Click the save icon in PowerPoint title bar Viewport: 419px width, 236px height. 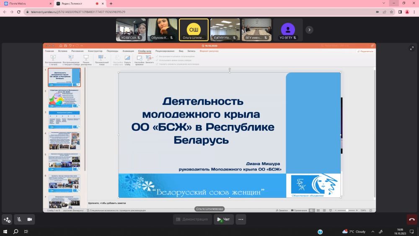65,46
